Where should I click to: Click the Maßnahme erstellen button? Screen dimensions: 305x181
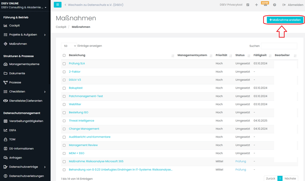[x=285, y=20]
